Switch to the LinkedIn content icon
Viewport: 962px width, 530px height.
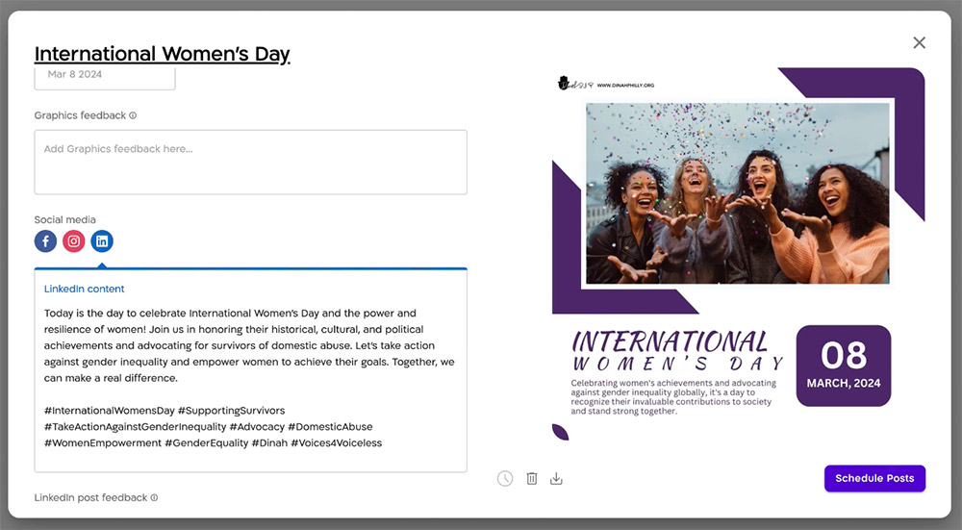click(102, 241)
